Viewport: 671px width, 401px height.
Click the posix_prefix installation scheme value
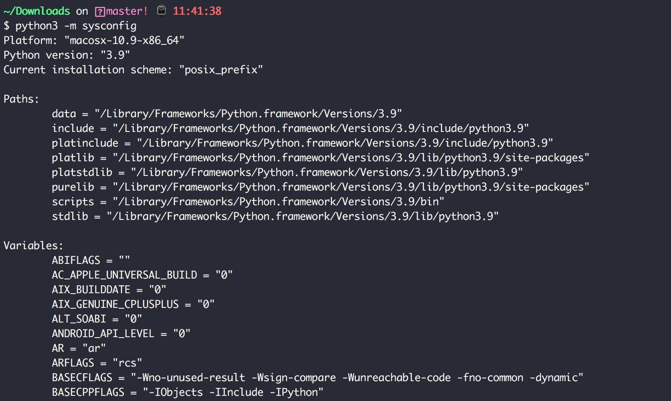221,70
